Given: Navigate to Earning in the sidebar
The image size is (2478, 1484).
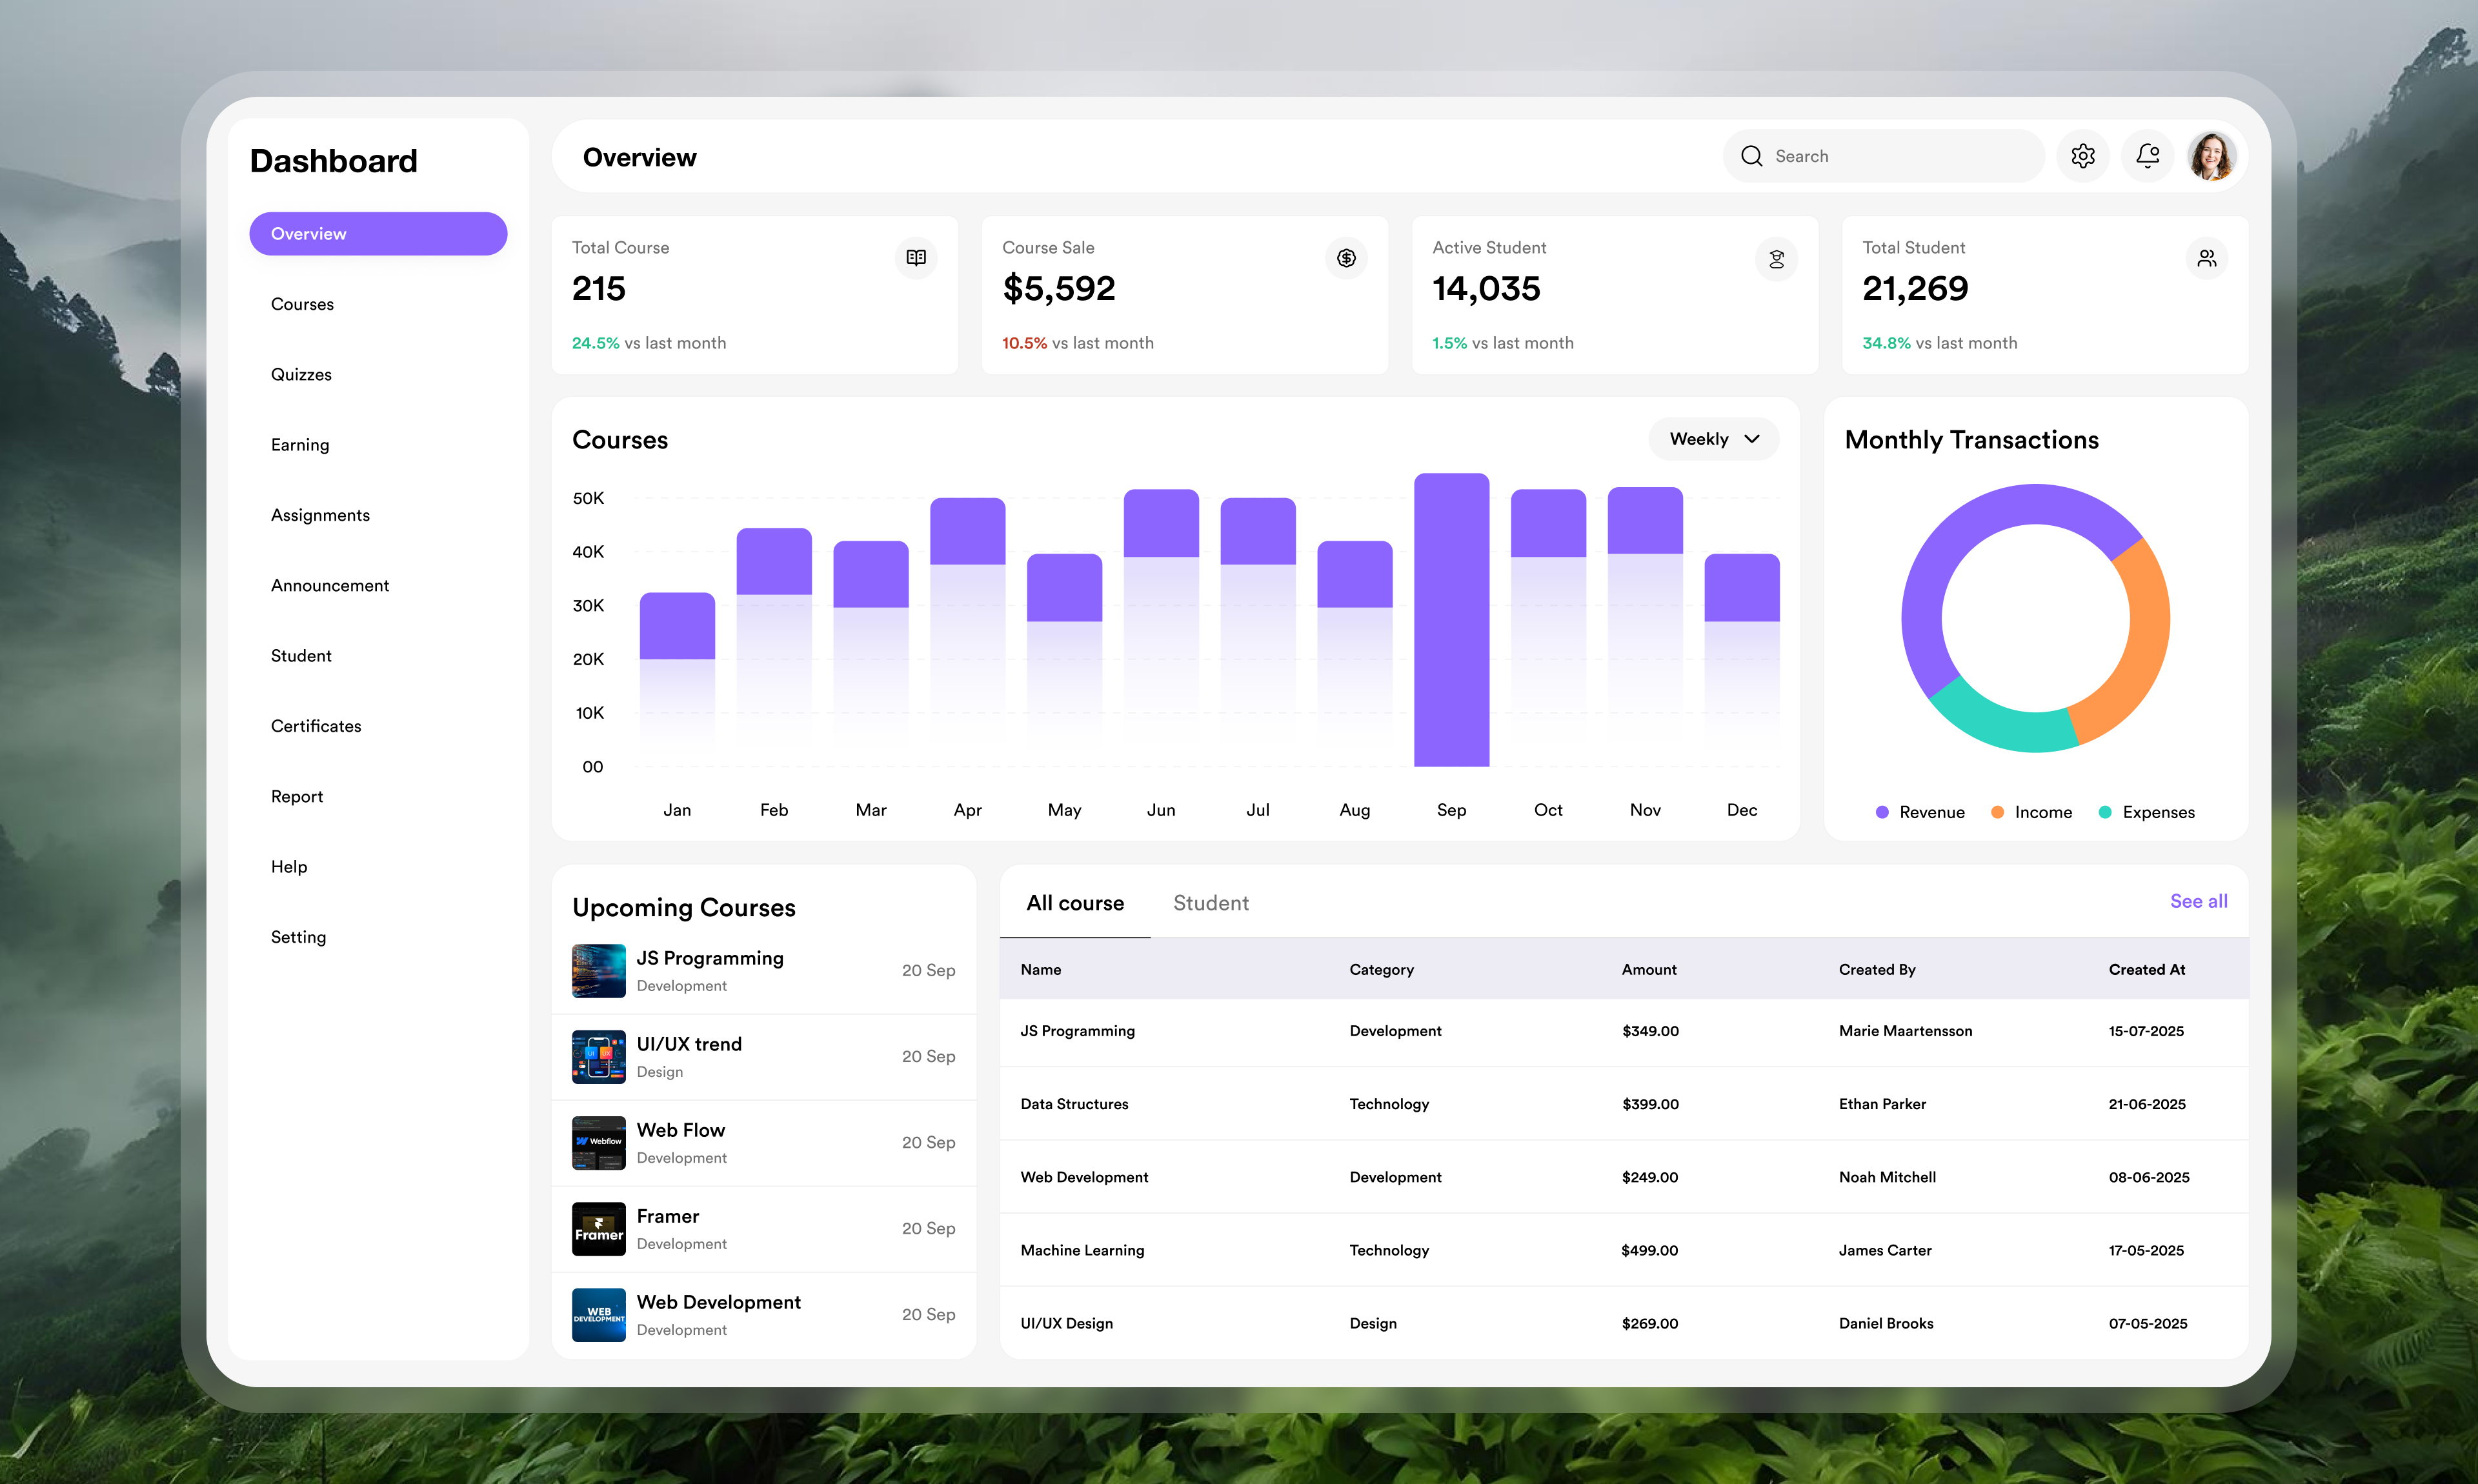Looking at the screenshot, I should click(x=300, y=445).
